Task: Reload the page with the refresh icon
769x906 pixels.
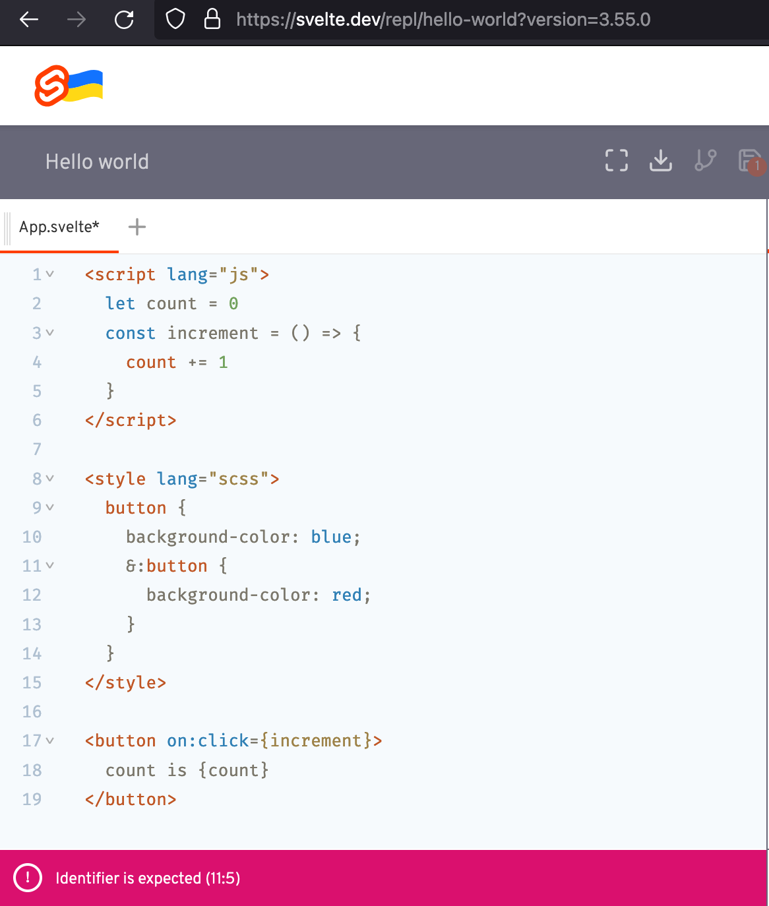Action: click(x=125, y=20)
